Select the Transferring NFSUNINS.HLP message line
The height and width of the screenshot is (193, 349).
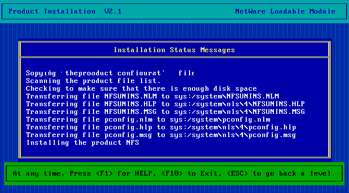[165, 104]
